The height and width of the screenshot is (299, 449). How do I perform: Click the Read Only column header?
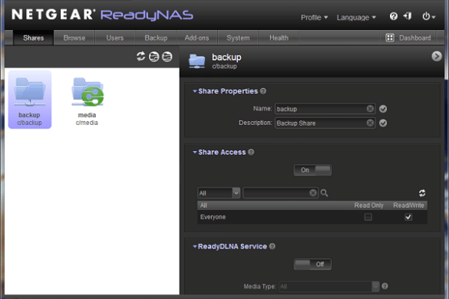click(368, 205)
